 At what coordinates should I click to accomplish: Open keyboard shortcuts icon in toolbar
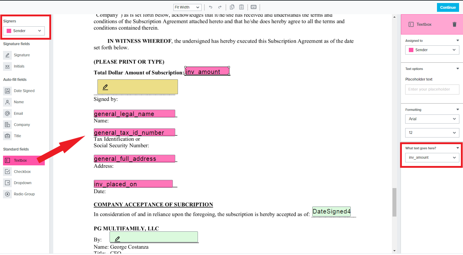254,7
